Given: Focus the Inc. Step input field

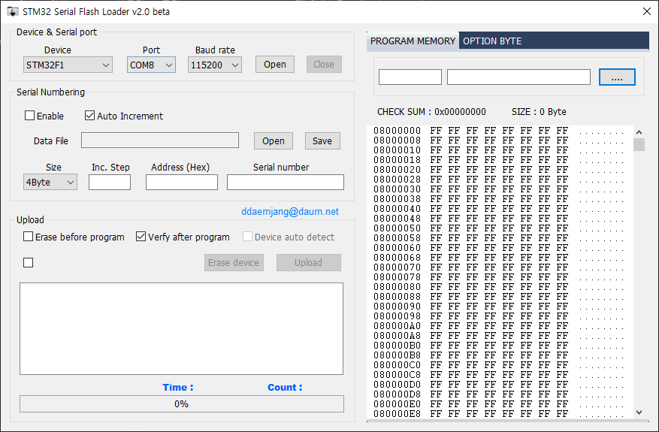Looking at the screenshot, I should (109, 182).
